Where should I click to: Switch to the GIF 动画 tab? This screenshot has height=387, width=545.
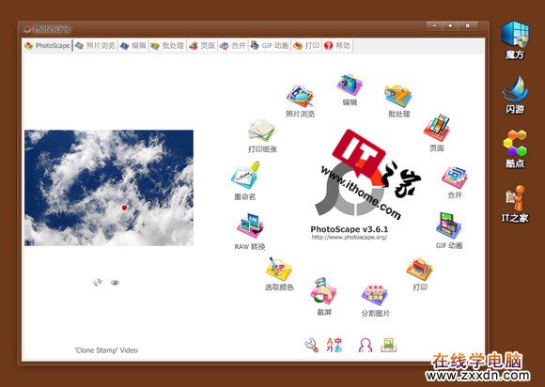pyautogui.click(x=270, y=45)
